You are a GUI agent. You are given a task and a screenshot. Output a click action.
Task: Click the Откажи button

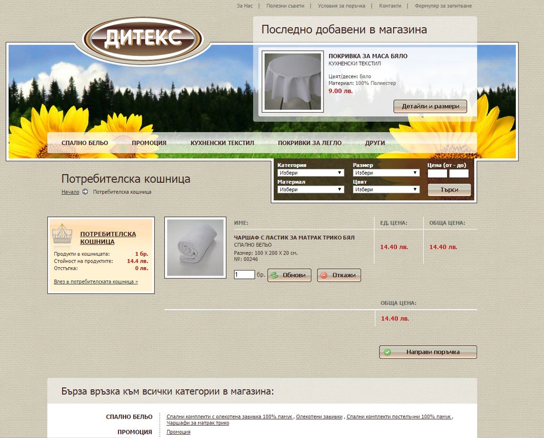click(x=339, y=275)
